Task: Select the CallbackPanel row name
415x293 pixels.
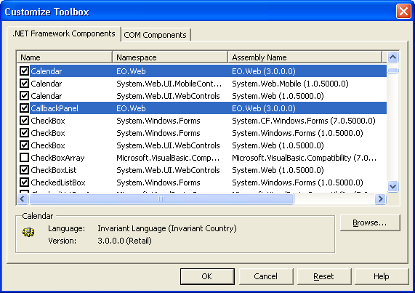Action: pos(55,108)
